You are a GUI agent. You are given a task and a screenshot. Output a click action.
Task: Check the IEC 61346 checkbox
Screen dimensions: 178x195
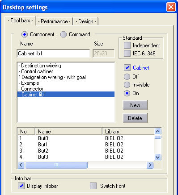point(127,53)
